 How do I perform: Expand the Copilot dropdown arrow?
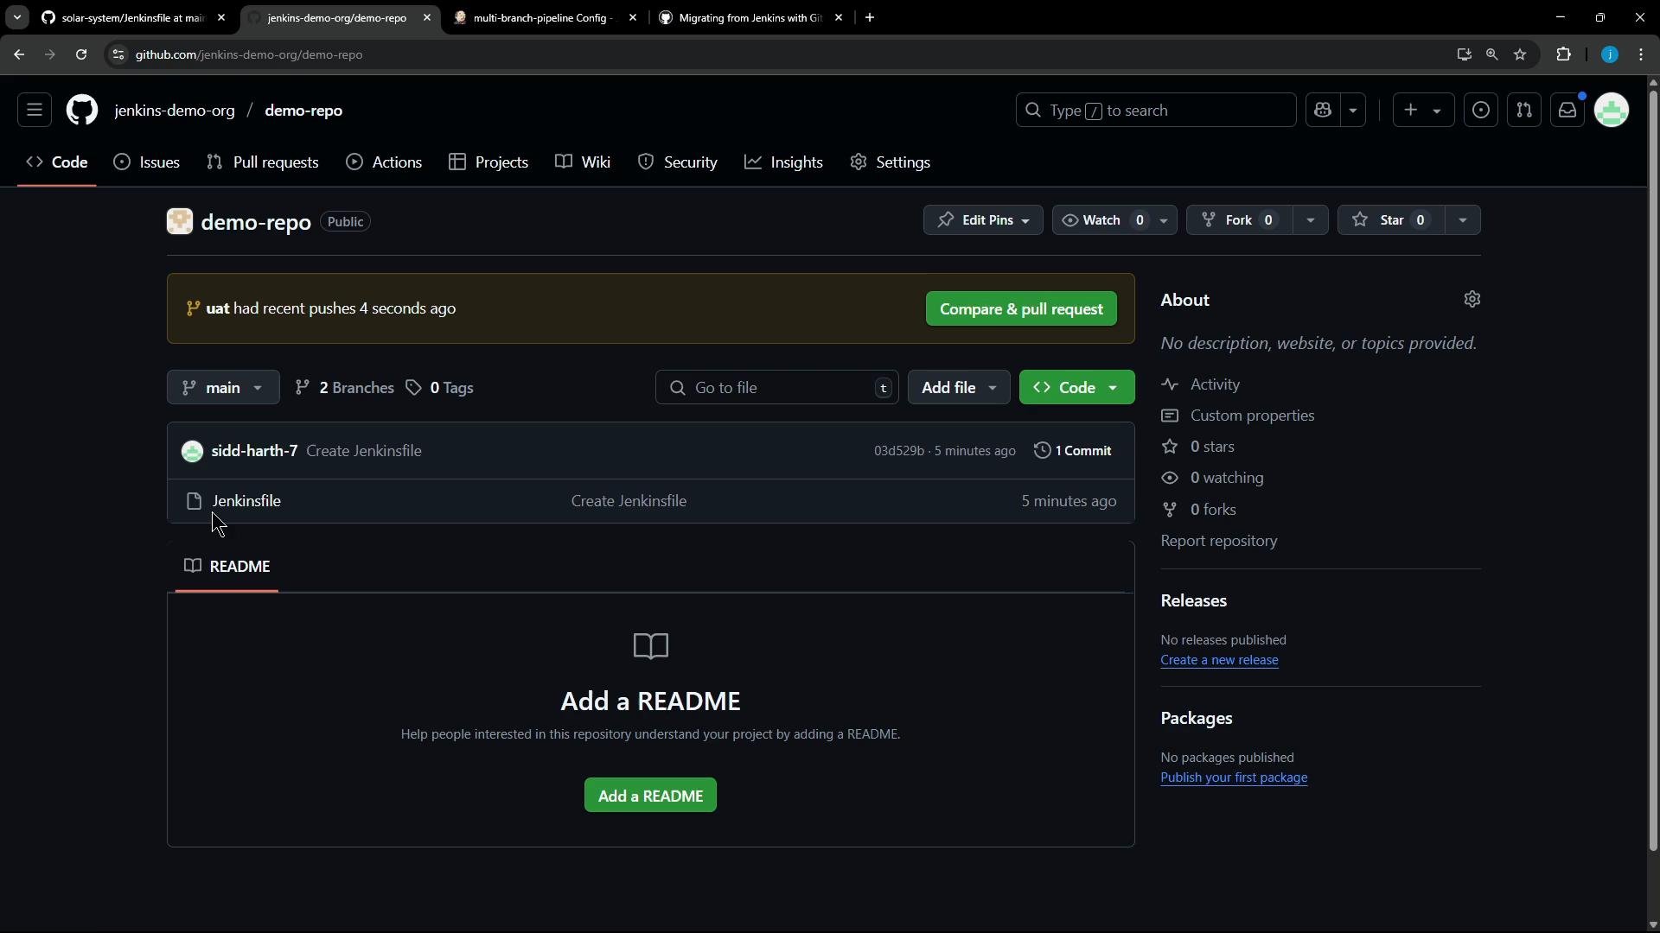(x=1353, y=111)
